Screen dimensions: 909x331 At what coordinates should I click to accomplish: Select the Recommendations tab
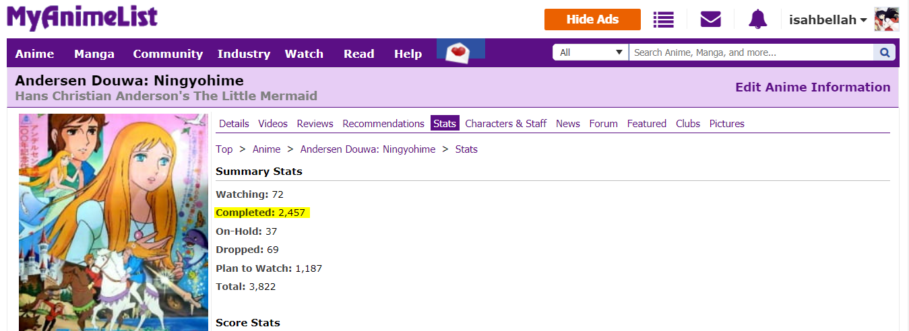click(383, 124)
